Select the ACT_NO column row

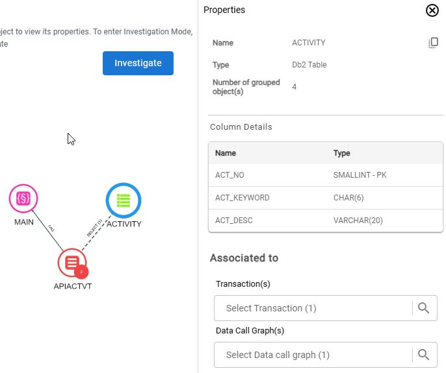coord(325,175)
